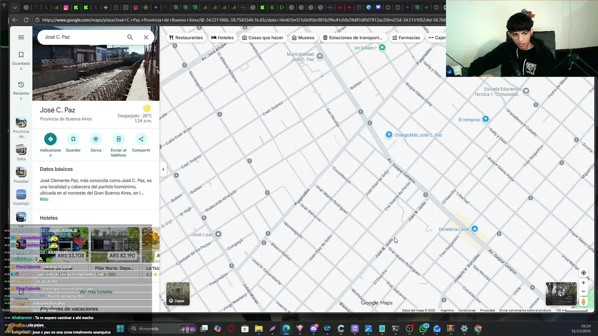Click the Argentina footer link
The width and height of the screenshot is (598, 336).
coord(447,310)
